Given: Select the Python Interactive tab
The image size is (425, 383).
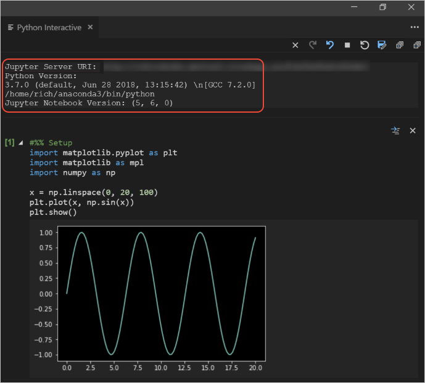Looking at the screenshot, I should [49, 27].
